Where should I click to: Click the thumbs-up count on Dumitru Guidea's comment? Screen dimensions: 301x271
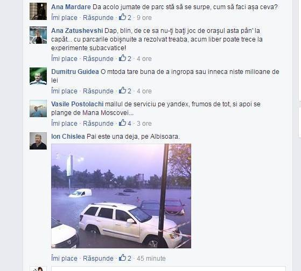point(129,91)
